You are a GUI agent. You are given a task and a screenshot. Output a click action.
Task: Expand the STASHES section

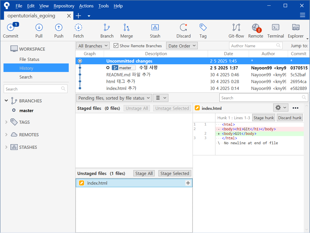coord(6,147)
